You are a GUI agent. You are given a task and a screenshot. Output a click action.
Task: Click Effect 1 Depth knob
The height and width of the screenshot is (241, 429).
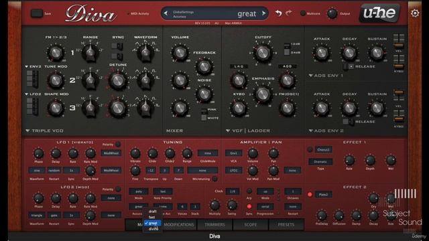370,161
